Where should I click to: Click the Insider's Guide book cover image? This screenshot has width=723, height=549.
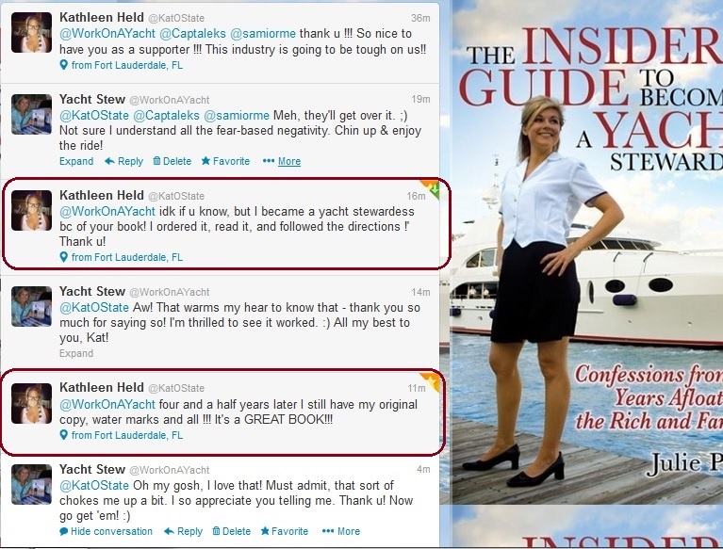tap(586, 251)
